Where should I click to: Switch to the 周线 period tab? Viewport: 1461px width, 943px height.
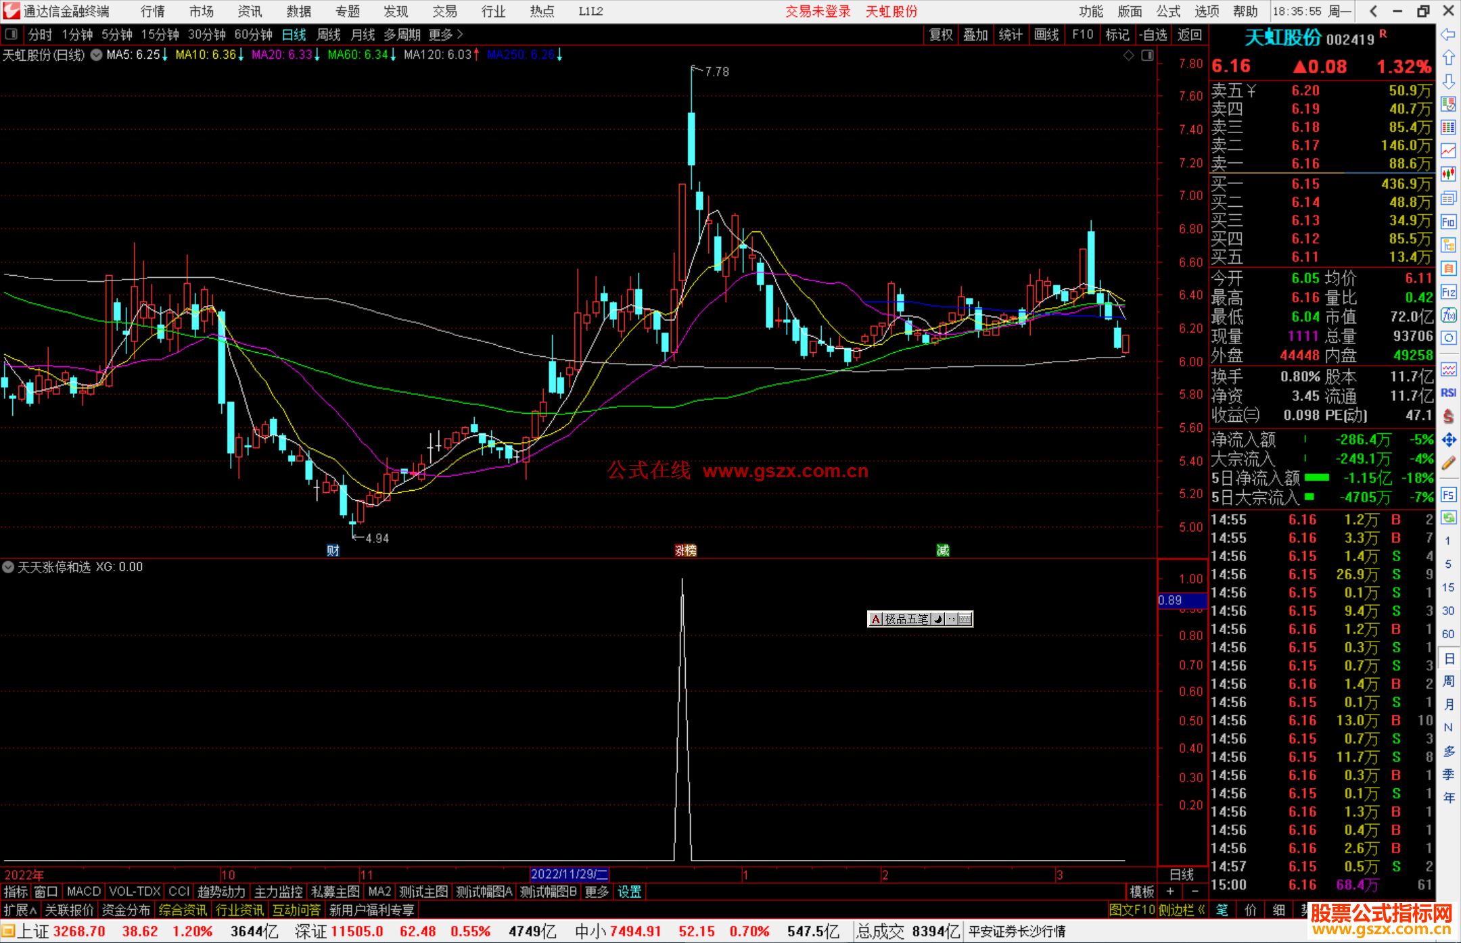[329, 34]
